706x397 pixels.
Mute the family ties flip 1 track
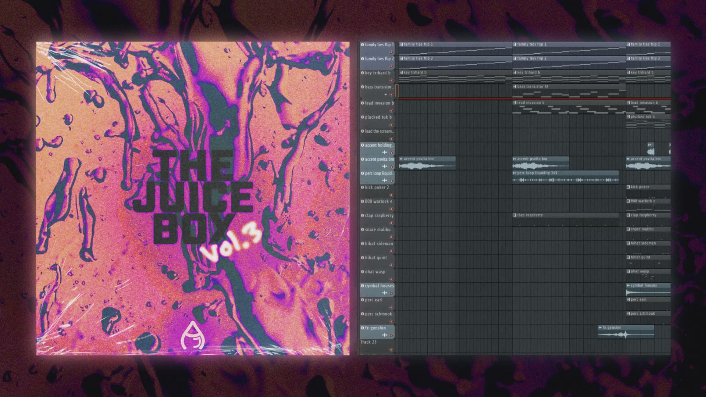coord(391,53)
